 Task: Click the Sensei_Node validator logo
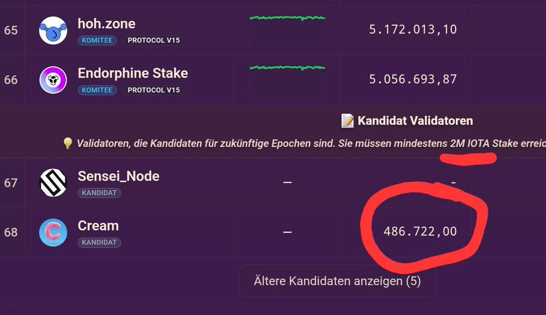coord(53,183)
